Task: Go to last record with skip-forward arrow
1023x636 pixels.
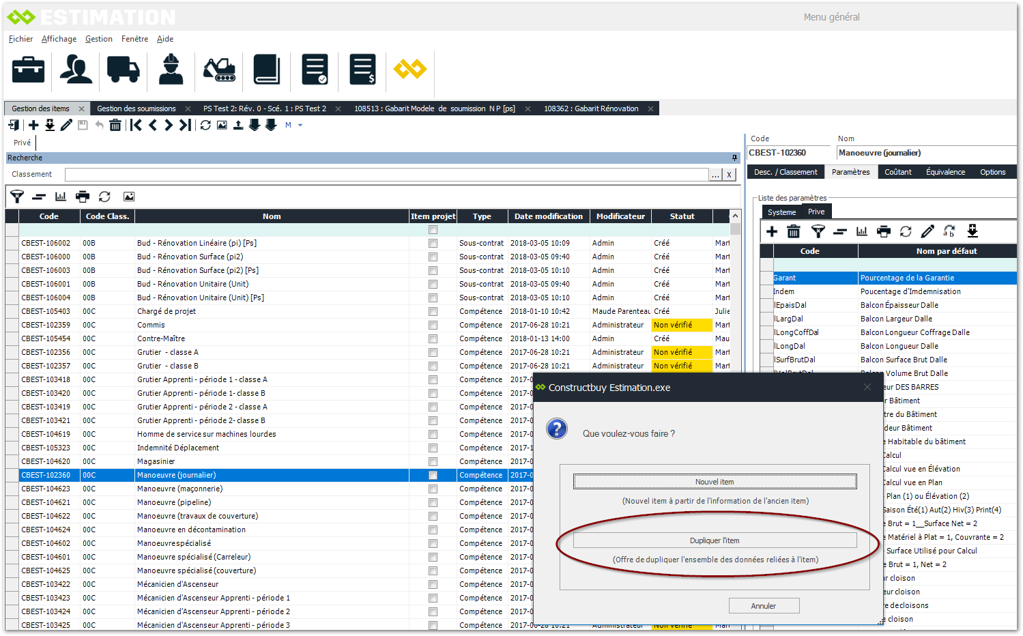Action: [185, 125]
